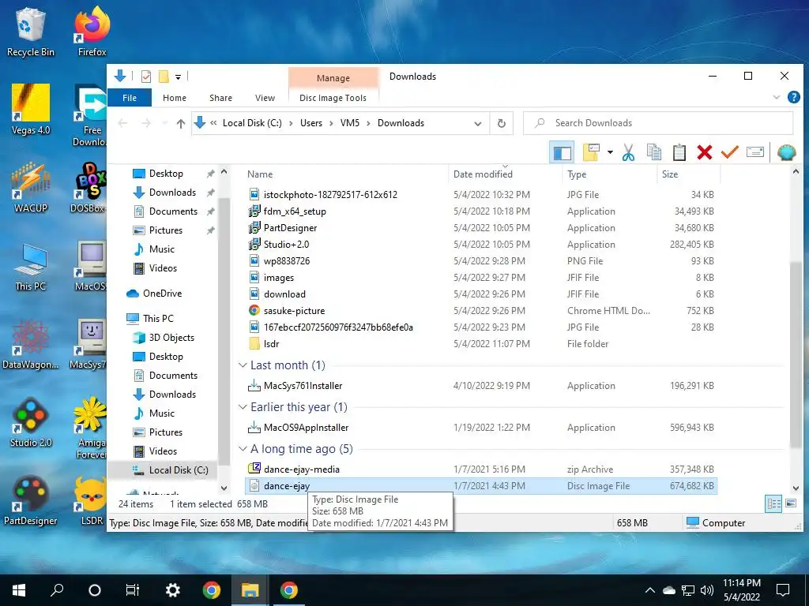The width and height of the screenshot is (809, 606).
Task: Click the Paste clipboard icon
Action: (679, 152)
